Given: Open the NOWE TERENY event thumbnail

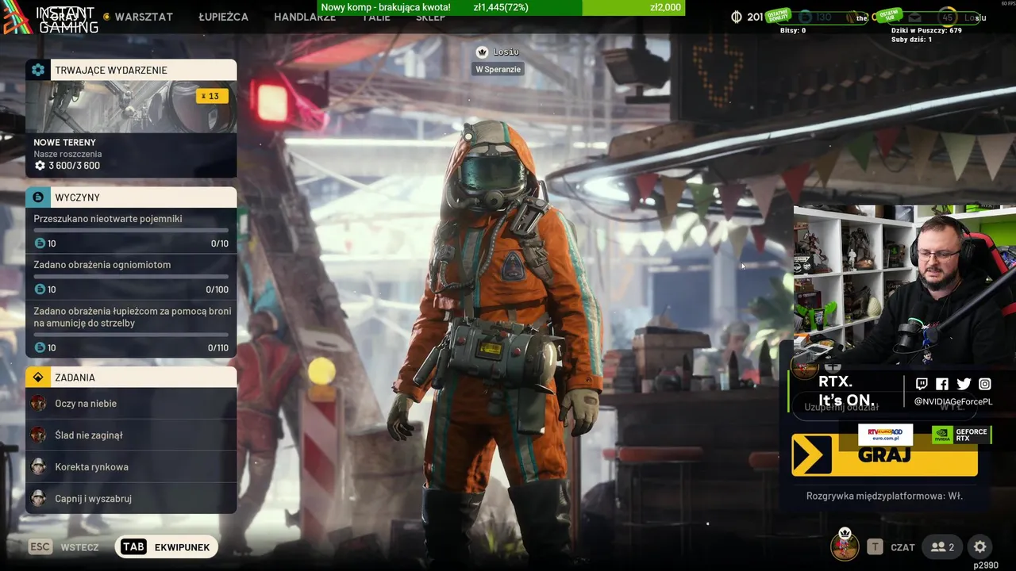Looking at the screenshot, I should tap(131, 106).
